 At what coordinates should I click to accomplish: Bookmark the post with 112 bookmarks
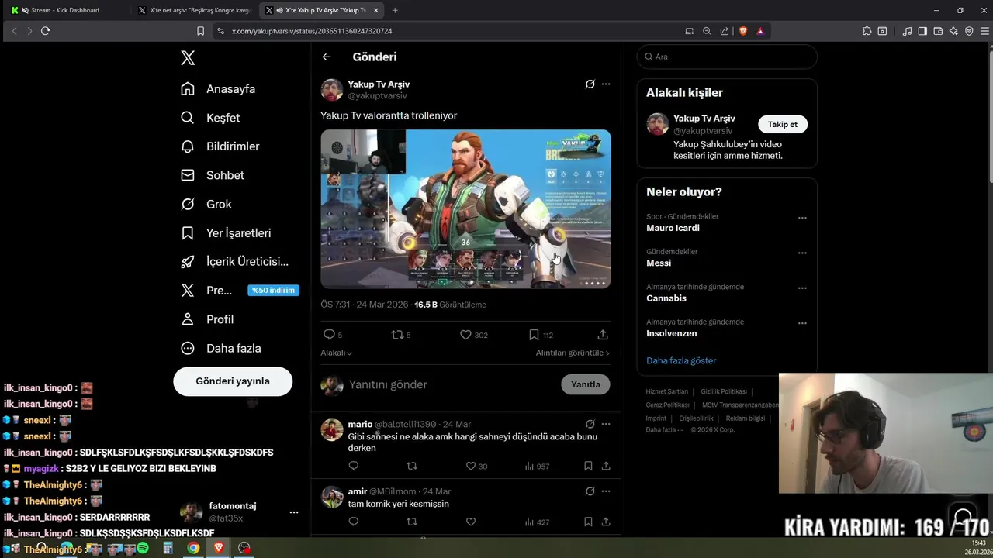pyautogui.click(x=534, y=335)
